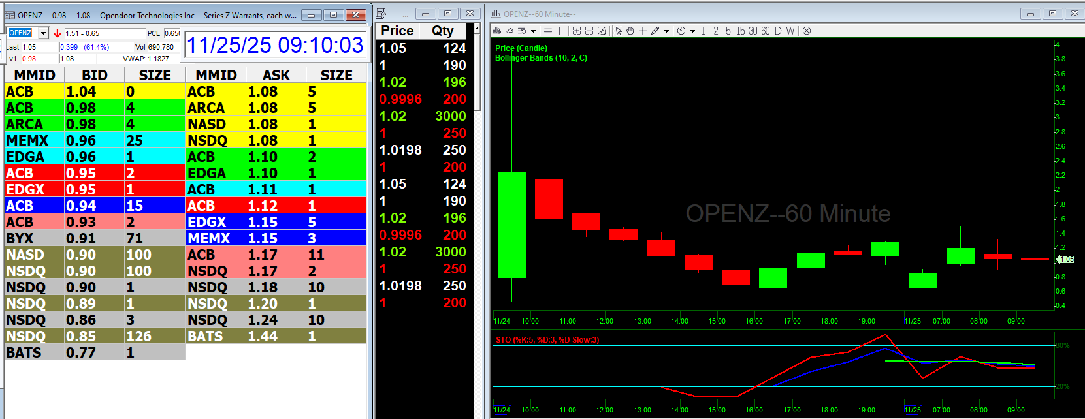Click the zoom out chart icon
This screenshot has width=1085, height=419.
click(589, 31)
